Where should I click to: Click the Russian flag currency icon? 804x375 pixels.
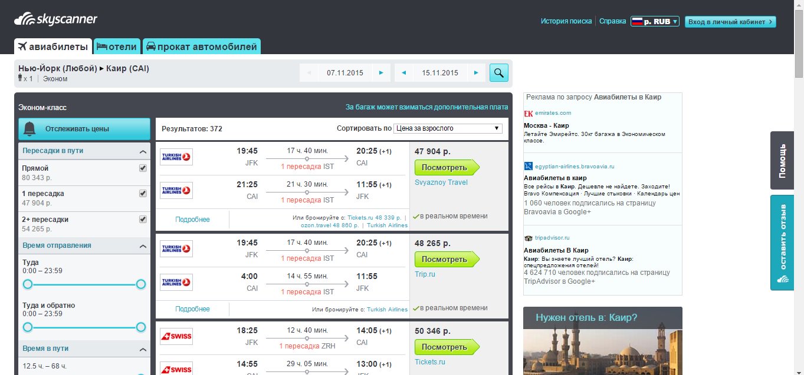pos(637,21)
